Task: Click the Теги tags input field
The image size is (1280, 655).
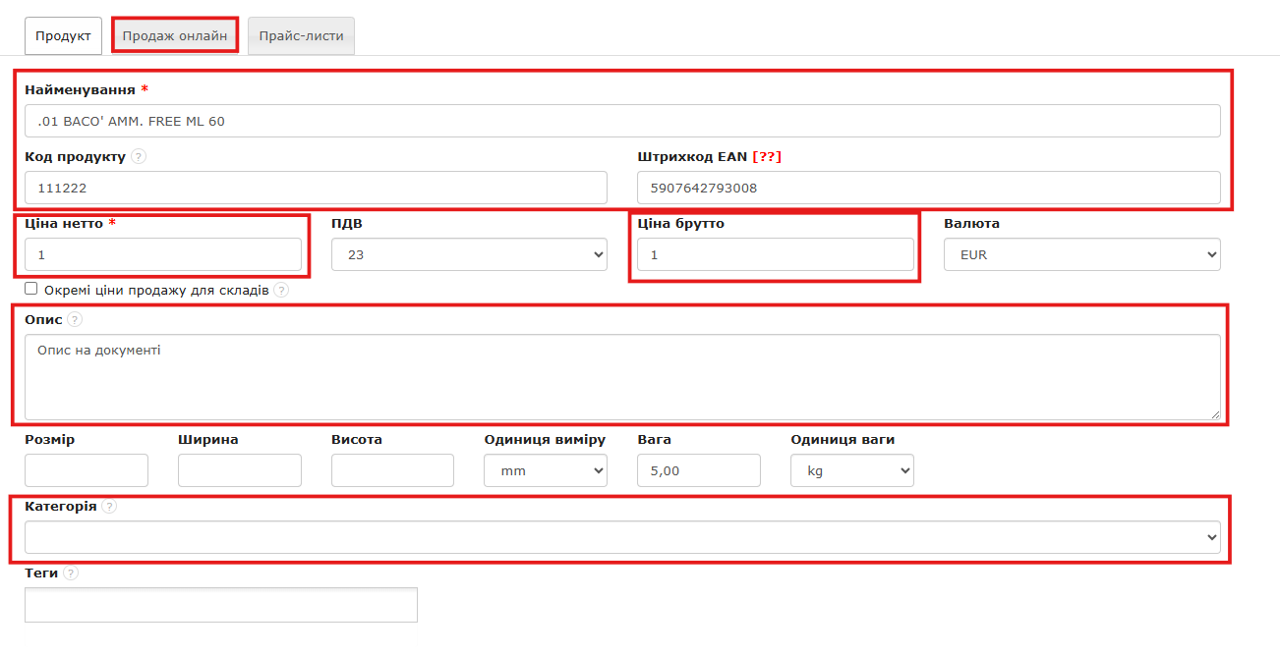Action: pos(221,605)
